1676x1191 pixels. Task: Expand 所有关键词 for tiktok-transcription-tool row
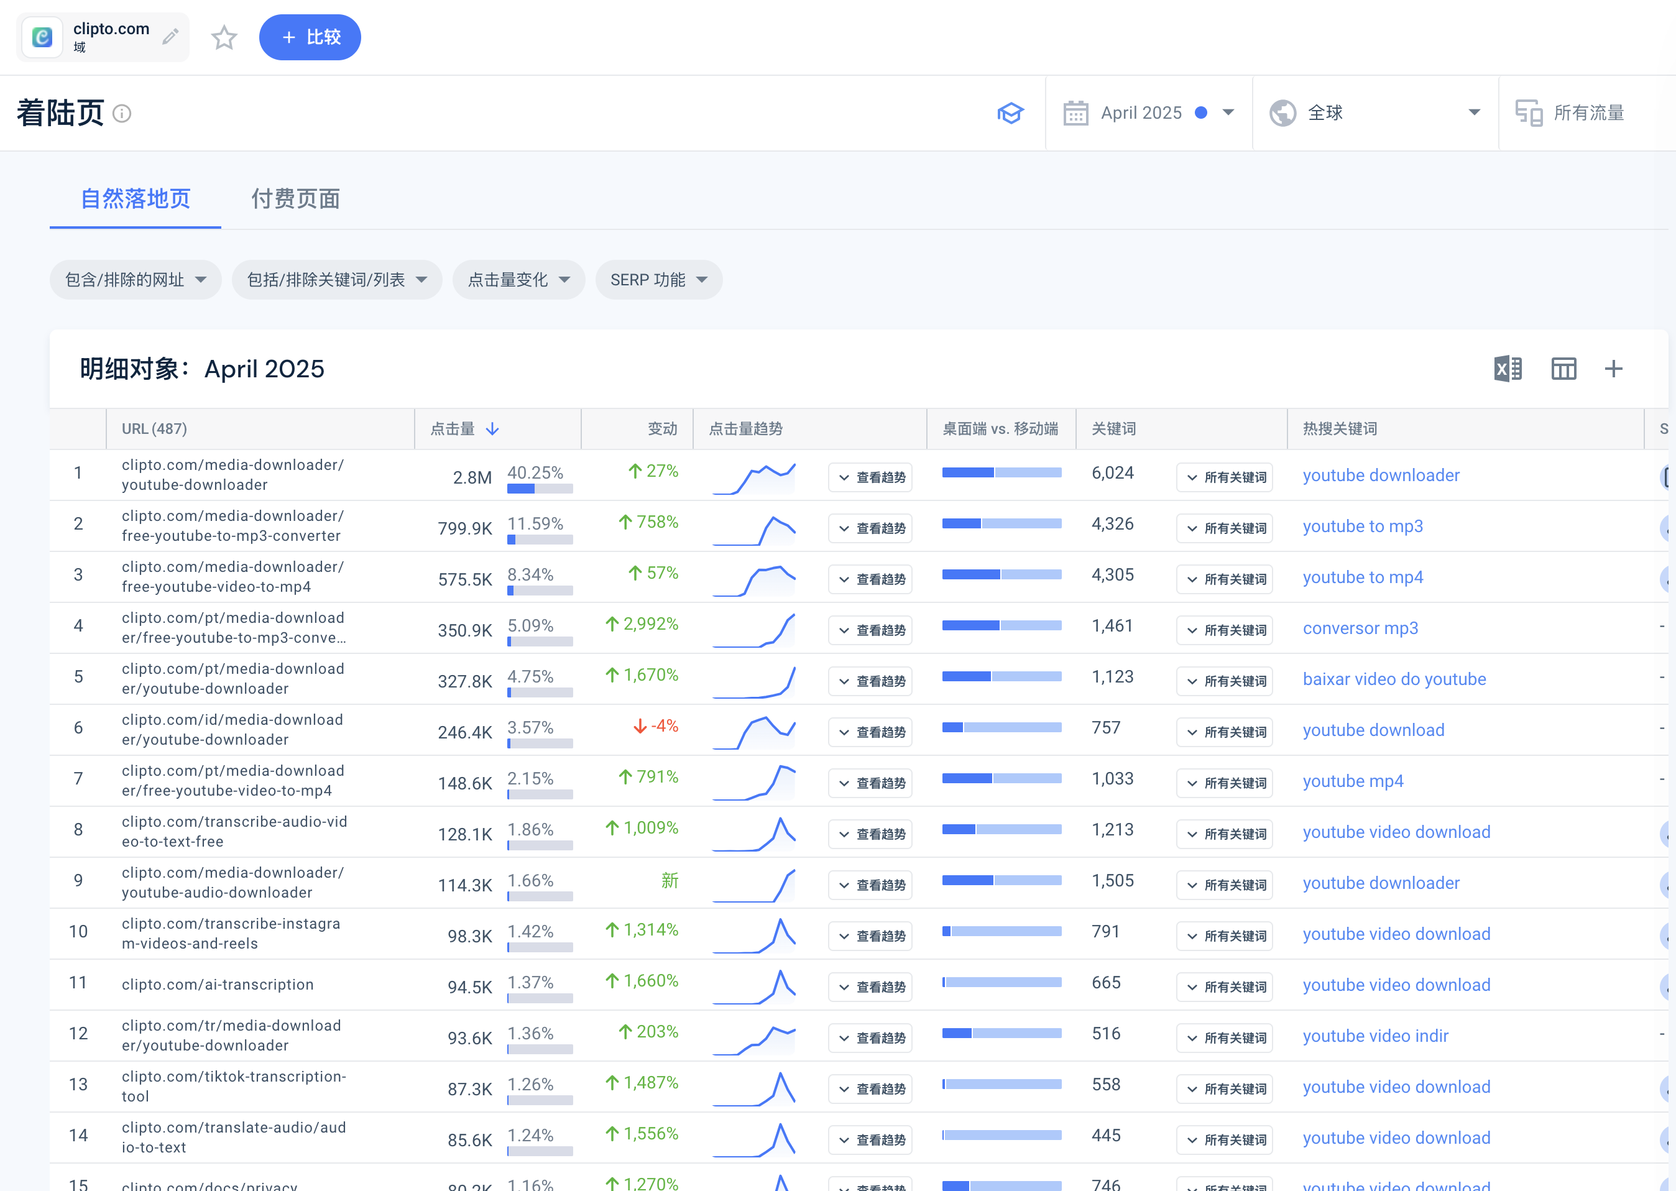(x=1224, y=1089)
